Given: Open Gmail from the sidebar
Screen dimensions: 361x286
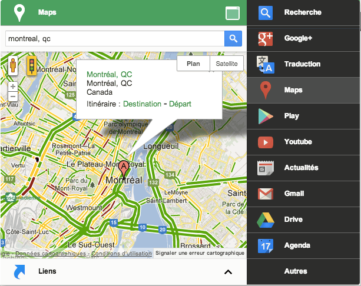Looking at the screenshot, I should point(303,194).
